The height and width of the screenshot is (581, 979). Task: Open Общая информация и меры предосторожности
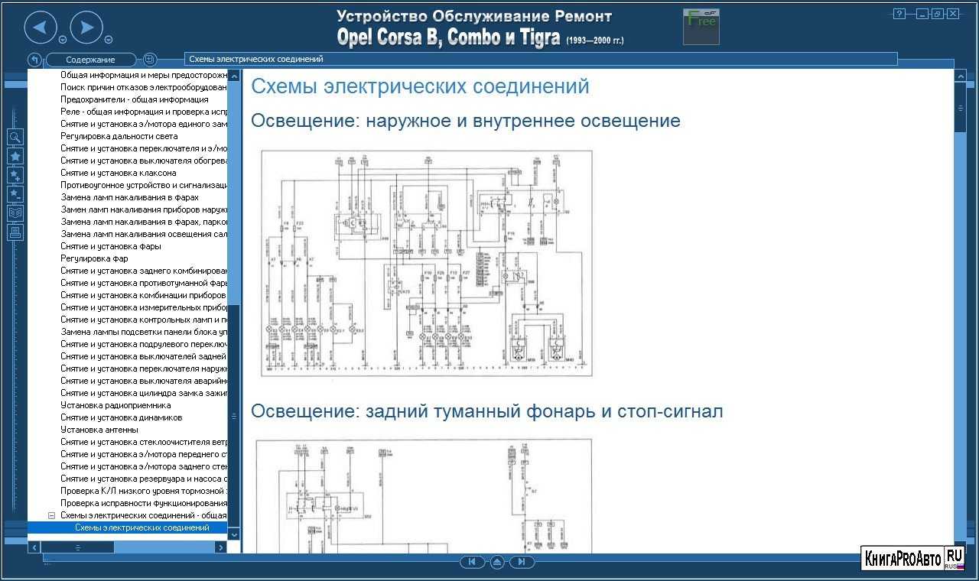pyautogui.click(x=144, y=75)
